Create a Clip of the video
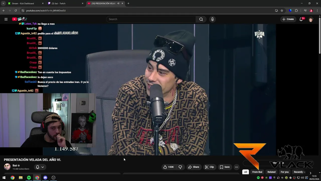 coord(209,167)
